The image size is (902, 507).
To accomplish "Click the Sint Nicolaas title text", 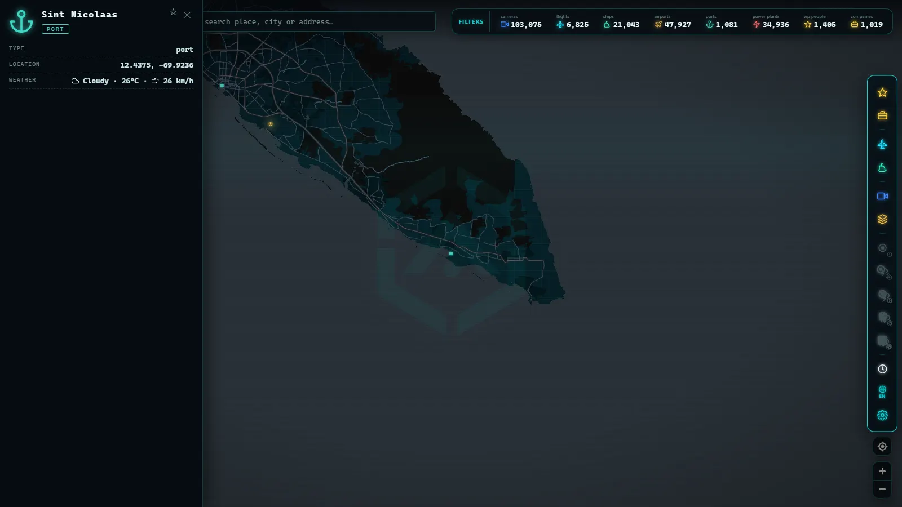I will point(79,14).
